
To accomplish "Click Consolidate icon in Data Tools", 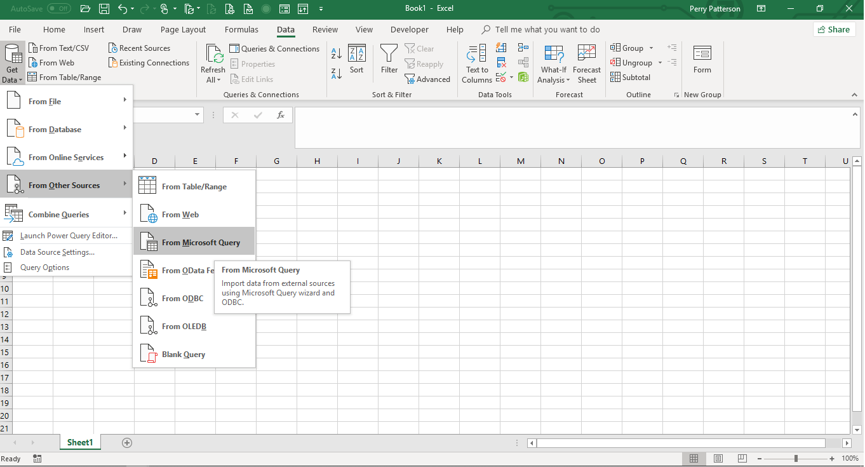I will (x=523, y=48).
